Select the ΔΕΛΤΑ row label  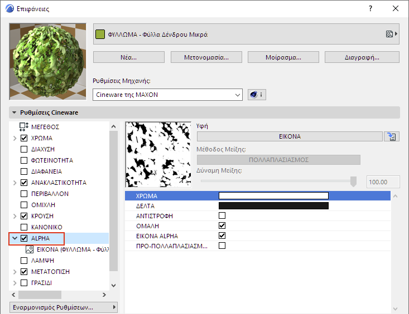145,206
